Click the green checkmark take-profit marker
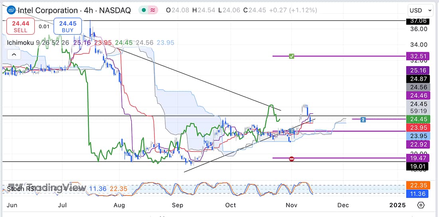Viewport: 439px width, 217px height. point(291,56)
